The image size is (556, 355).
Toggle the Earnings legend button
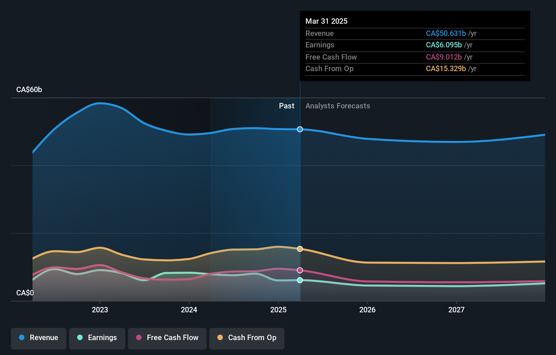click(x=97, y=338)
